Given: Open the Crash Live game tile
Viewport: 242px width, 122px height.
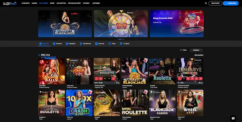Looking at the screenshot, I should pos(79,103).
